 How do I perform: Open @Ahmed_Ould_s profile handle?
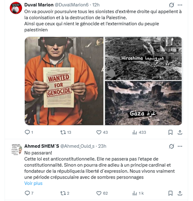[77, 146]
